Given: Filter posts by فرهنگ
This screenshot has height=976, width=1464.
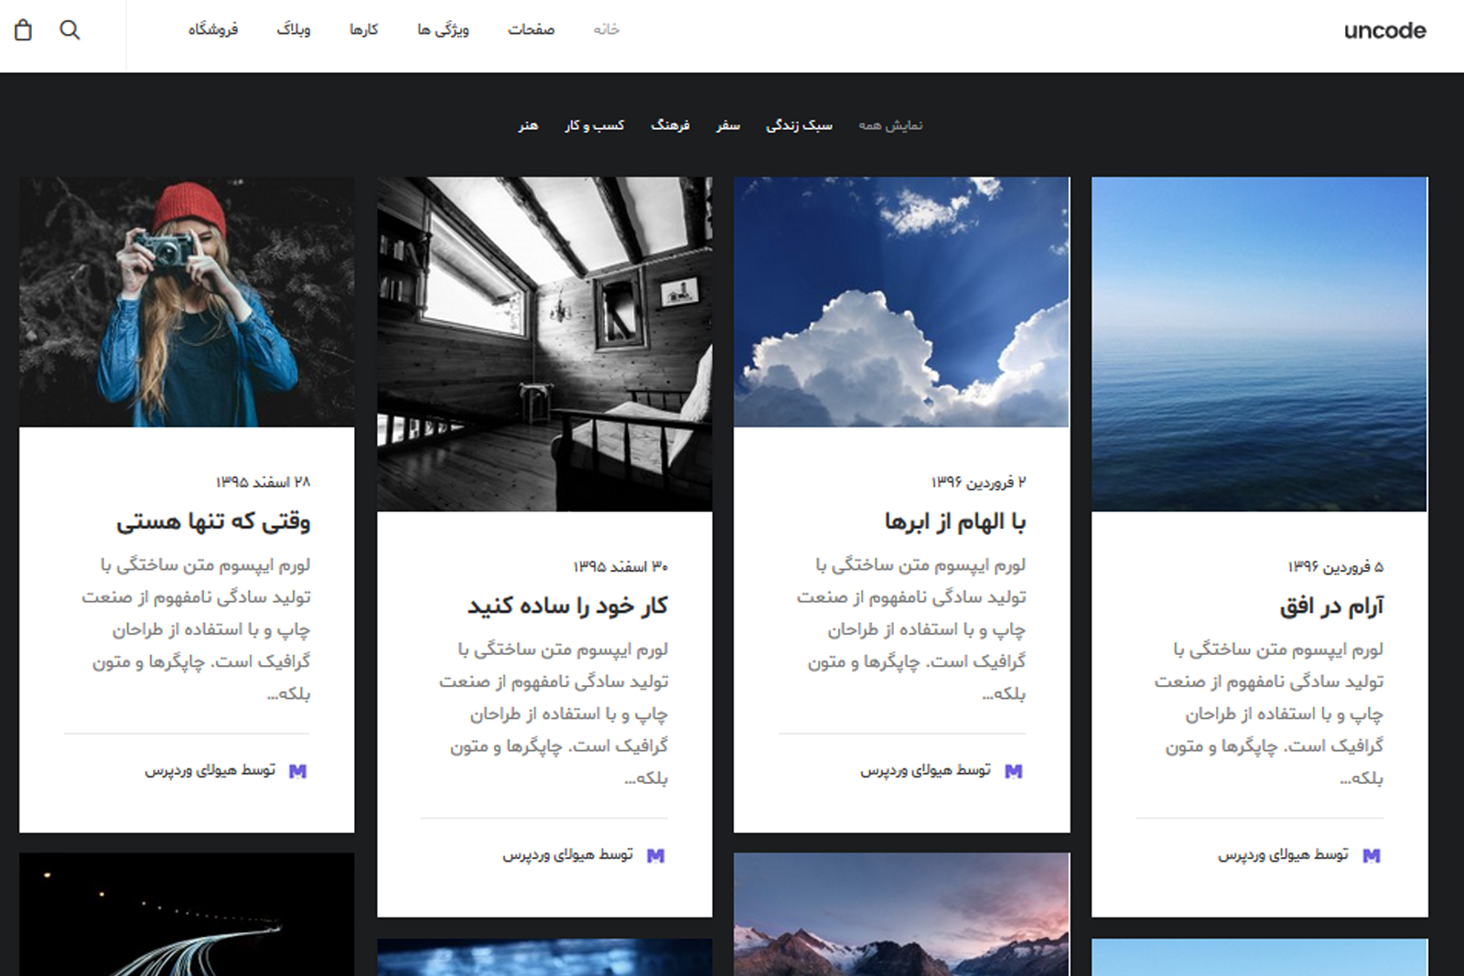Looking at the screenshot, I should [670, 125].
